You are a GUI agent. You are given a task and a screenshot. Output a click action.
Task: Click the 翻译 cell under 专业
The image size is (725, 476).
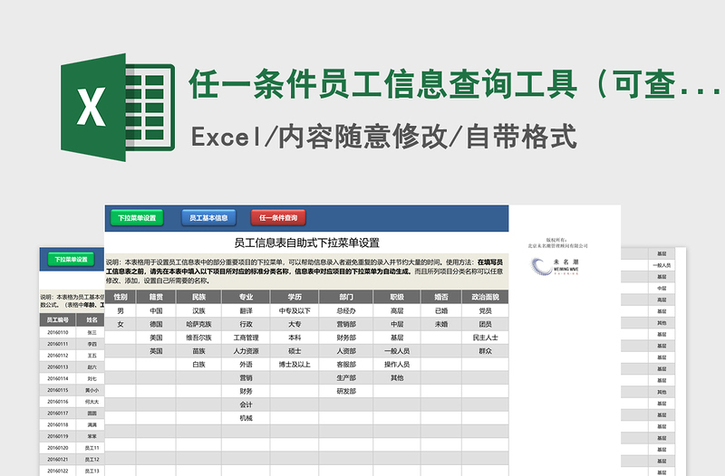[246, 310]
